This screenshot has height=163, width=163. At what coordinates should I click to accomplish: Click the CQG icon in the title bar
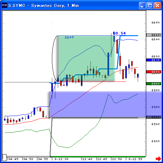5,5
